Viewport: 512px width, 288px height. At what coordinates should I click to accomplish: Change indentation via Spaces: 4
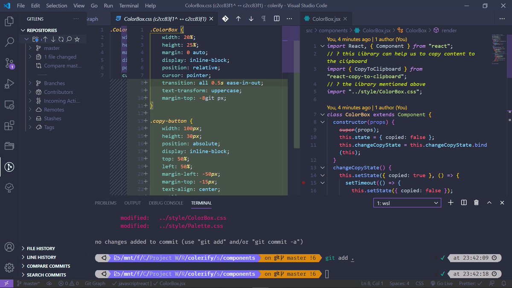tap(399, 283)
